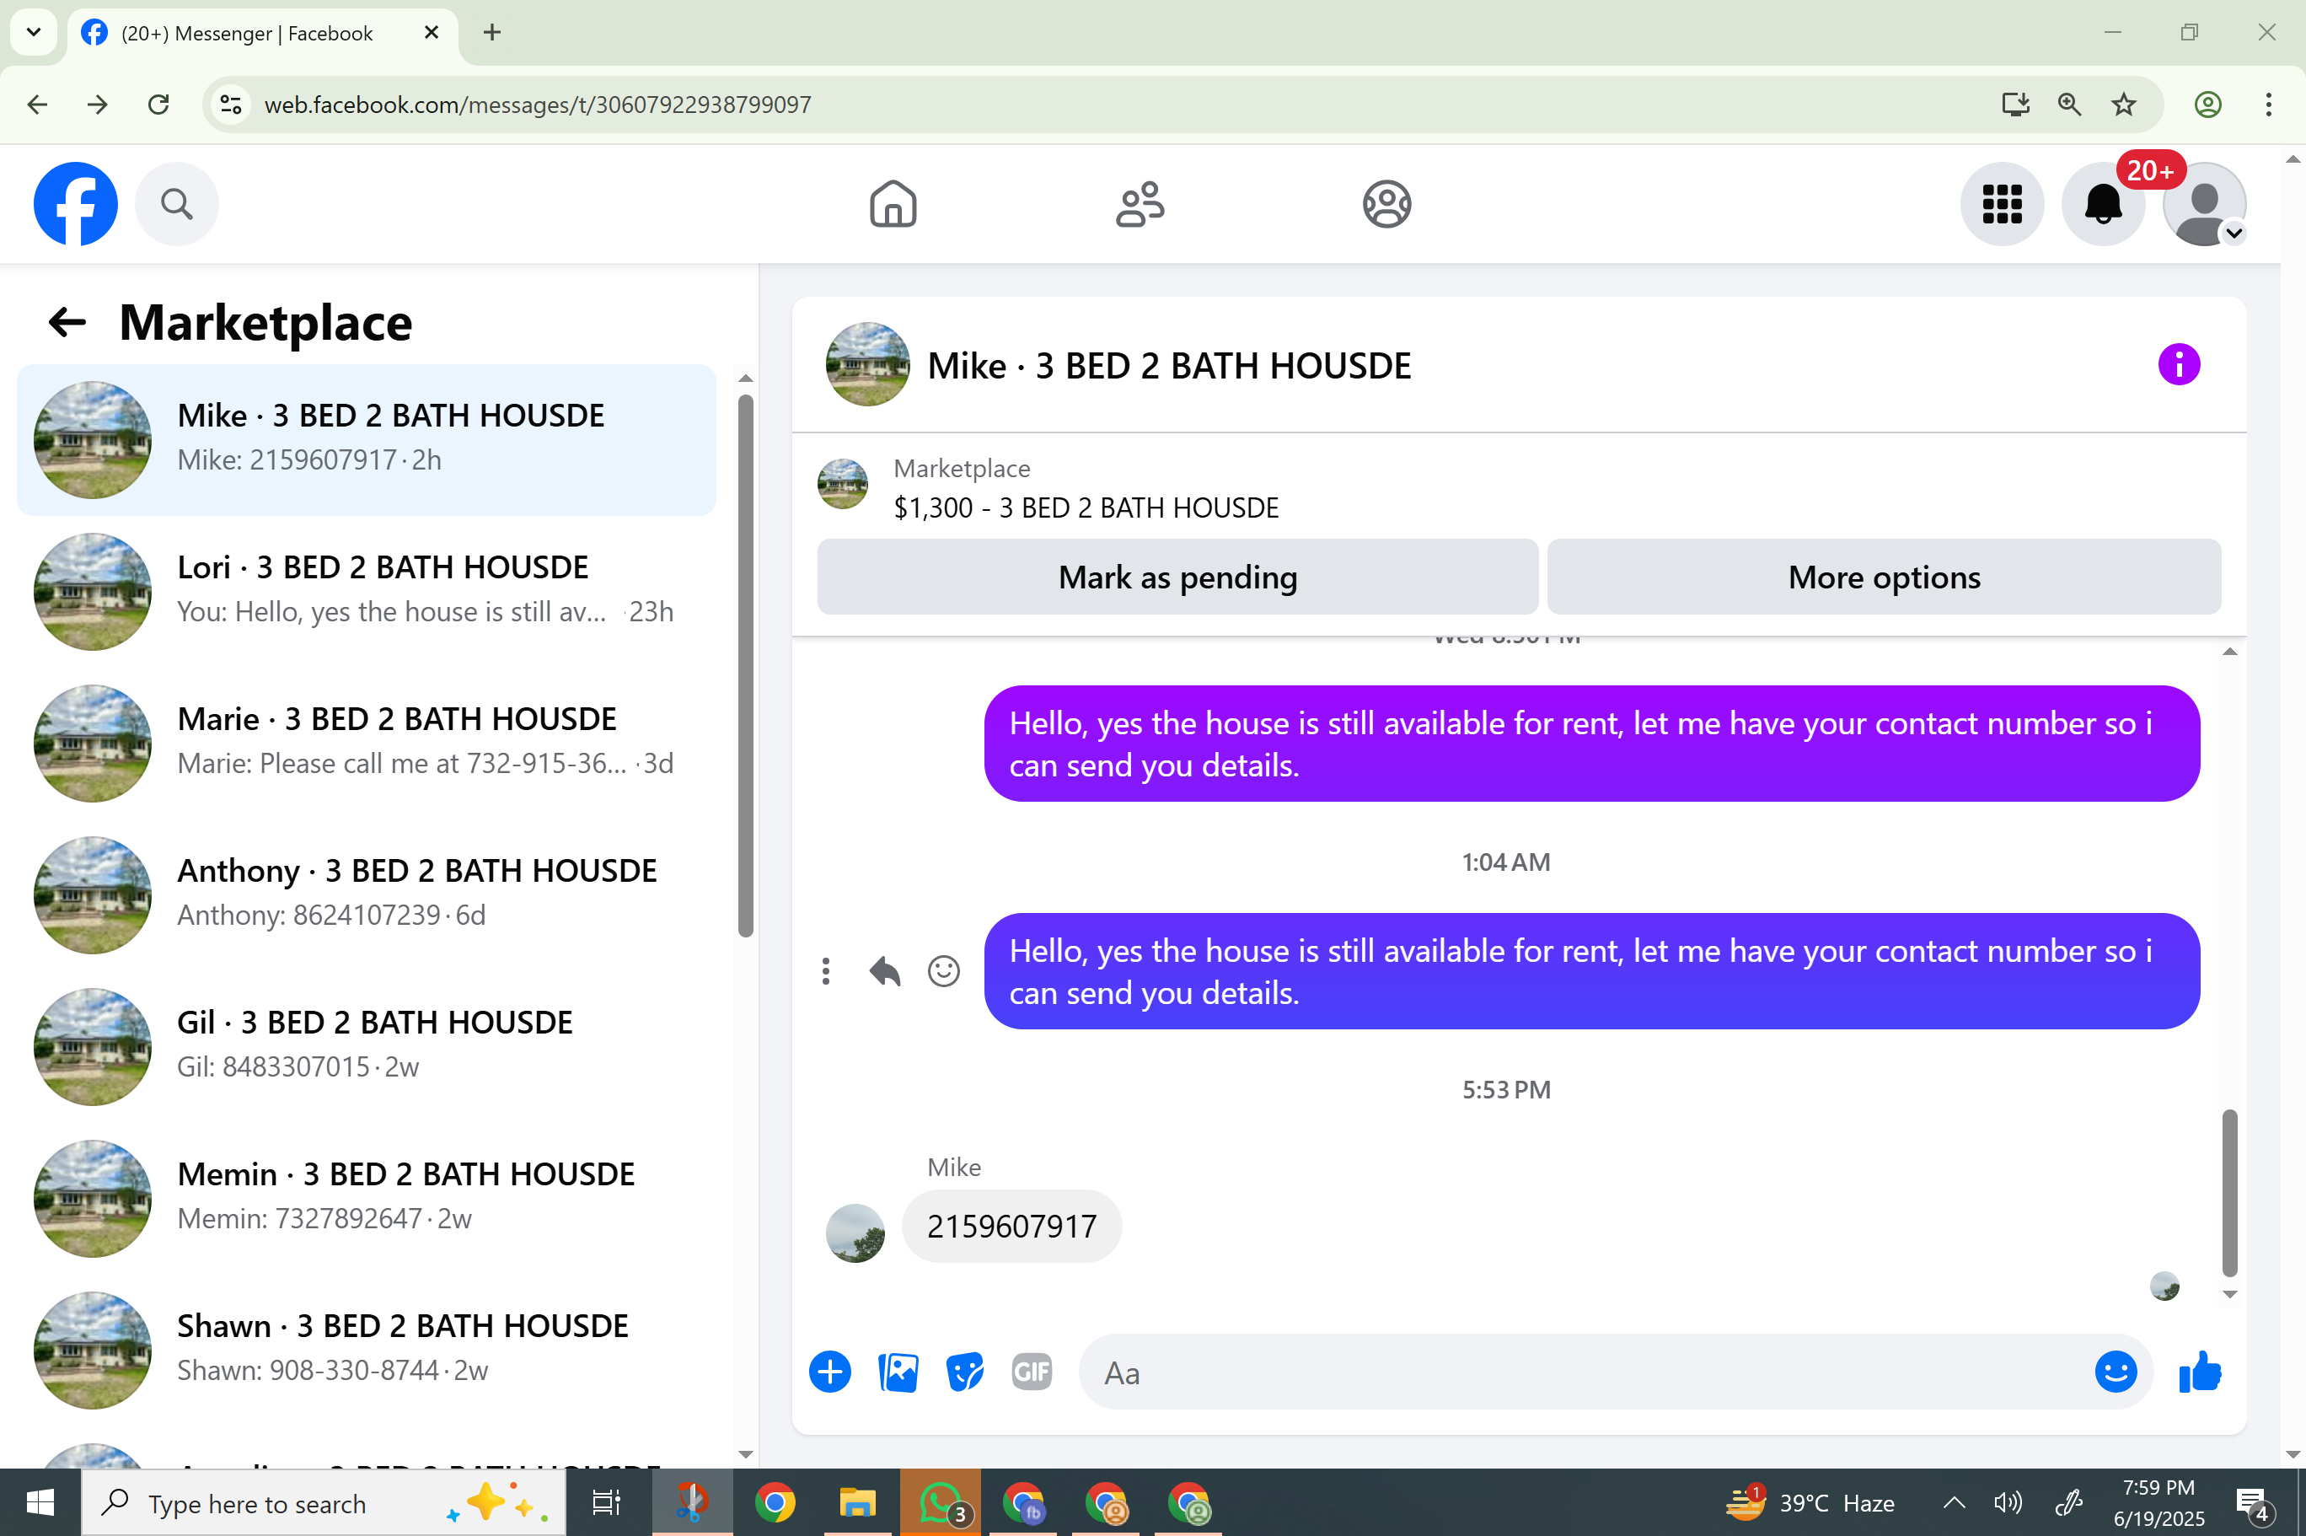The height and width of the screenshot is (1536, 2306).
Task: Open WhatsApp from the taskbar
Action: [939, 1502]
